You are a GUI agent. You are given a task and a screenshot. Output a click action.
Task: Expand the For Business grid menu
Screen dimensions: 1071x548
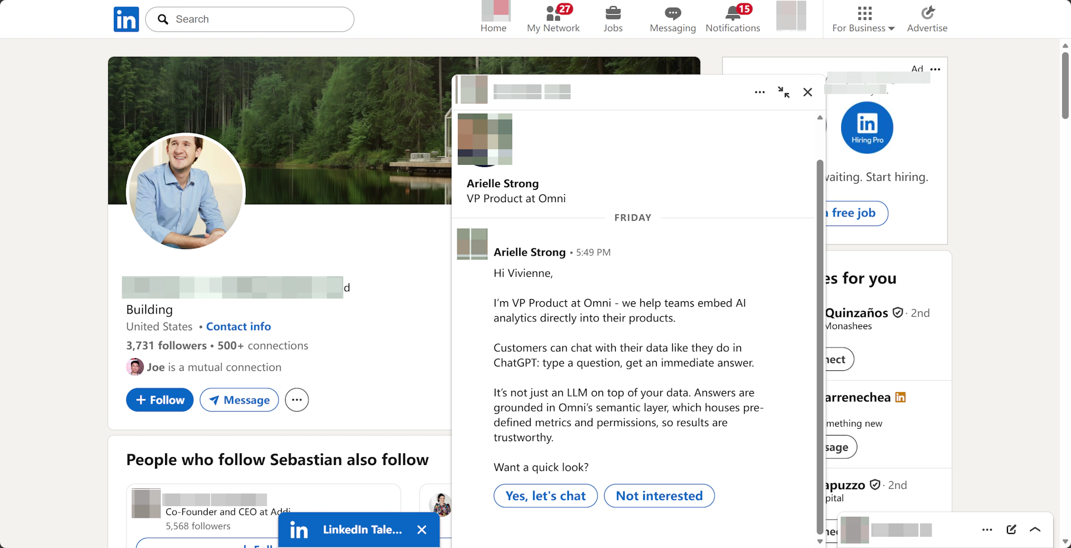click(863, 19)
